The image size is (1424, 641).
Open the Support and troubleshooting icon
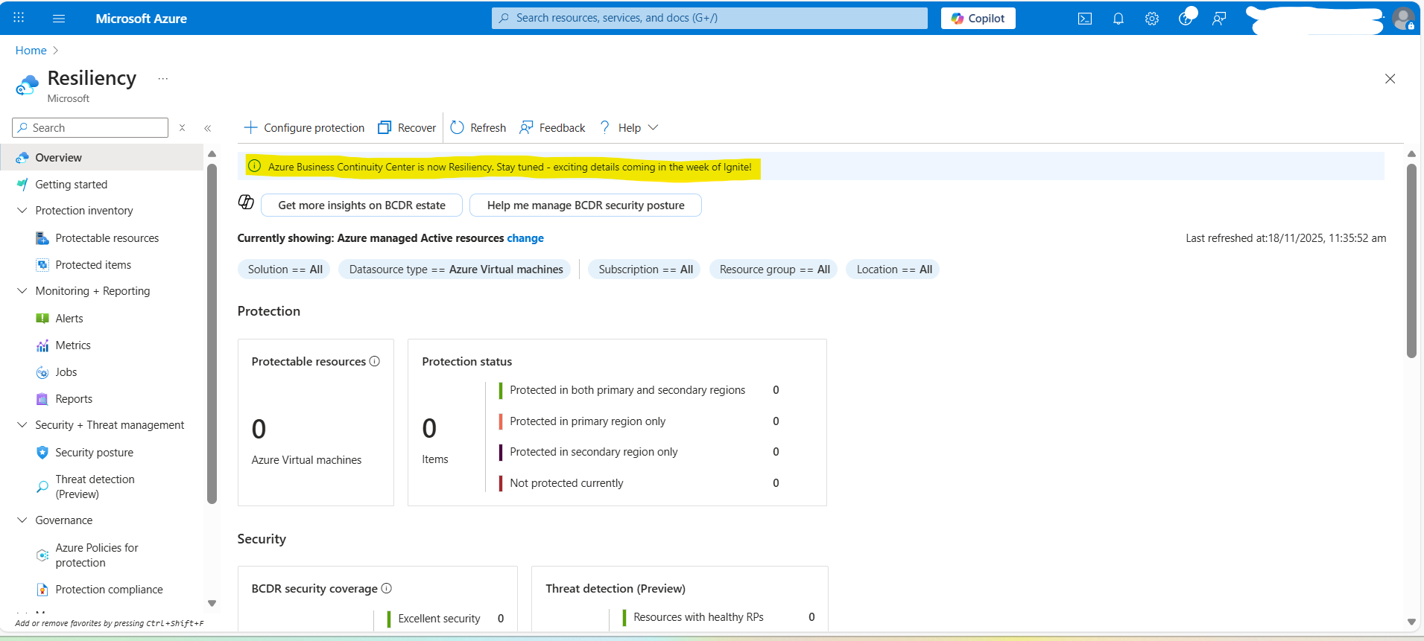(x=1186, y=19)
